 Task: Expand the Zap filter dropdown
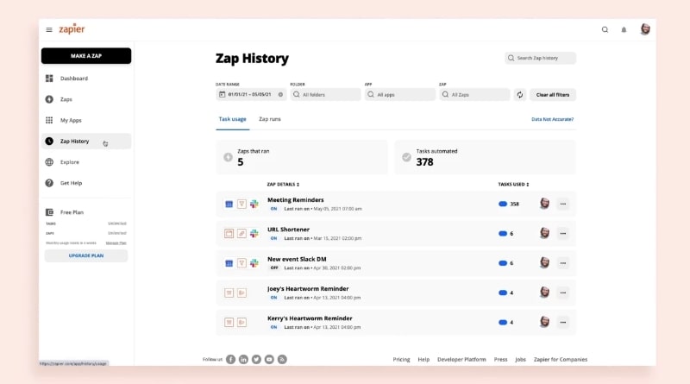[x=474, y=94]
